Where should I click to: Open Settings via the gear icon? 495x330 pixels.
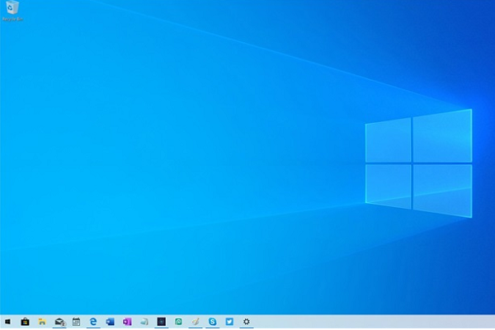click(246, 321)
